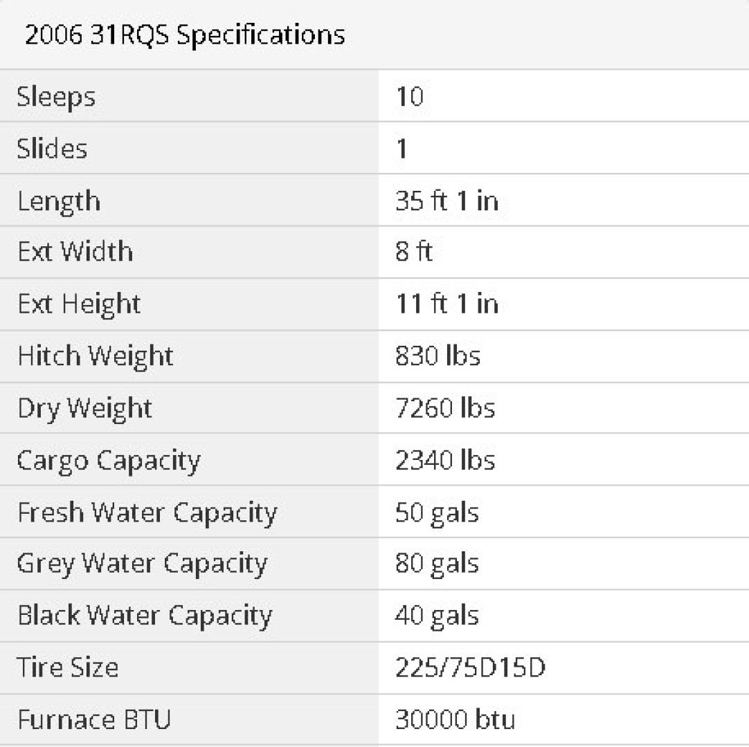749x747 pixels.
Task: Click the 8 ft width value
Action: point(414,252)
